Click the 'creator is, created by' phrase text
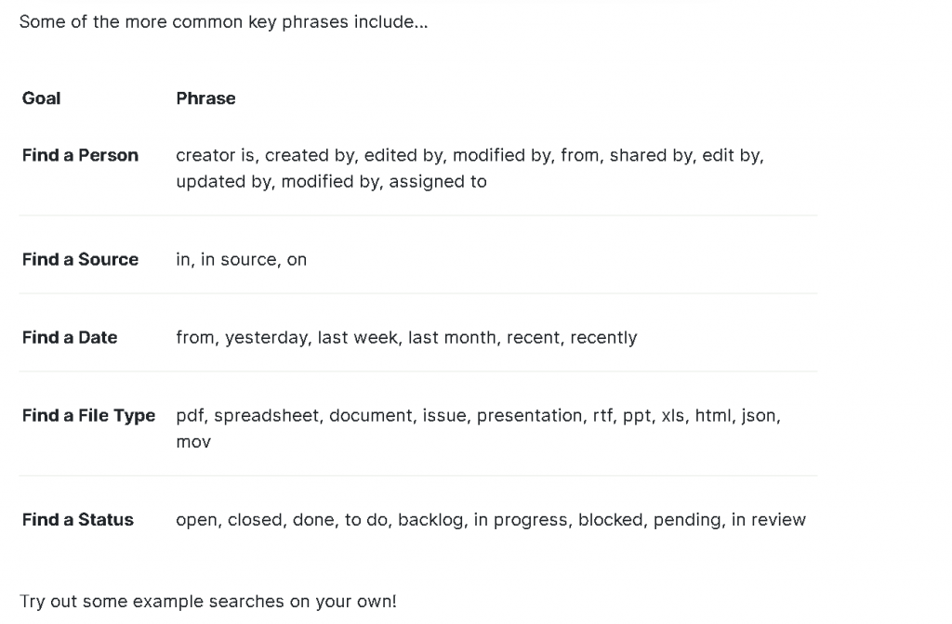This screenshot has height=624, width=952. click(267, 155)
